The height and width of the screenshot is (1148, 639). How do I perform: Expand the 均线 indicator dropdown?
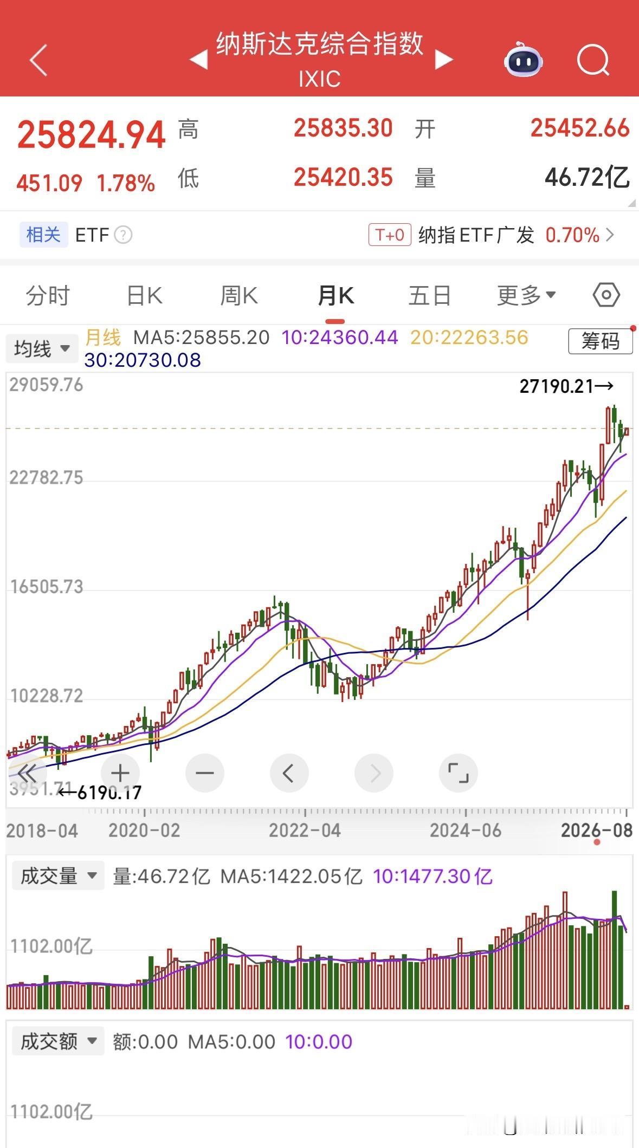tap(41, 348)
